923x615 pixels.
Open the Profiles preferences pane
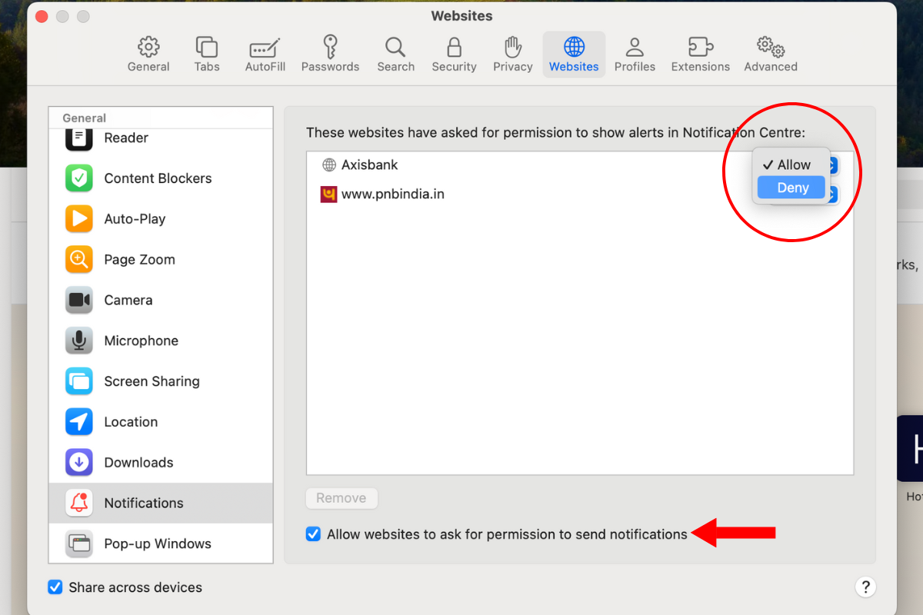635,54
